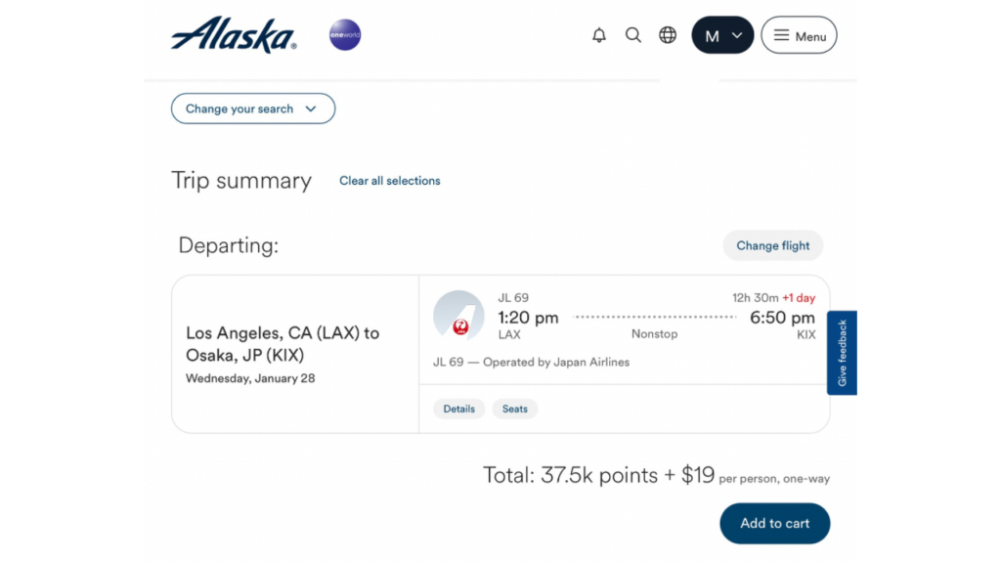Click the Alaska Airlines logo
The image size is (1001, 563).
pyautogui.click(x=234, y=35)
